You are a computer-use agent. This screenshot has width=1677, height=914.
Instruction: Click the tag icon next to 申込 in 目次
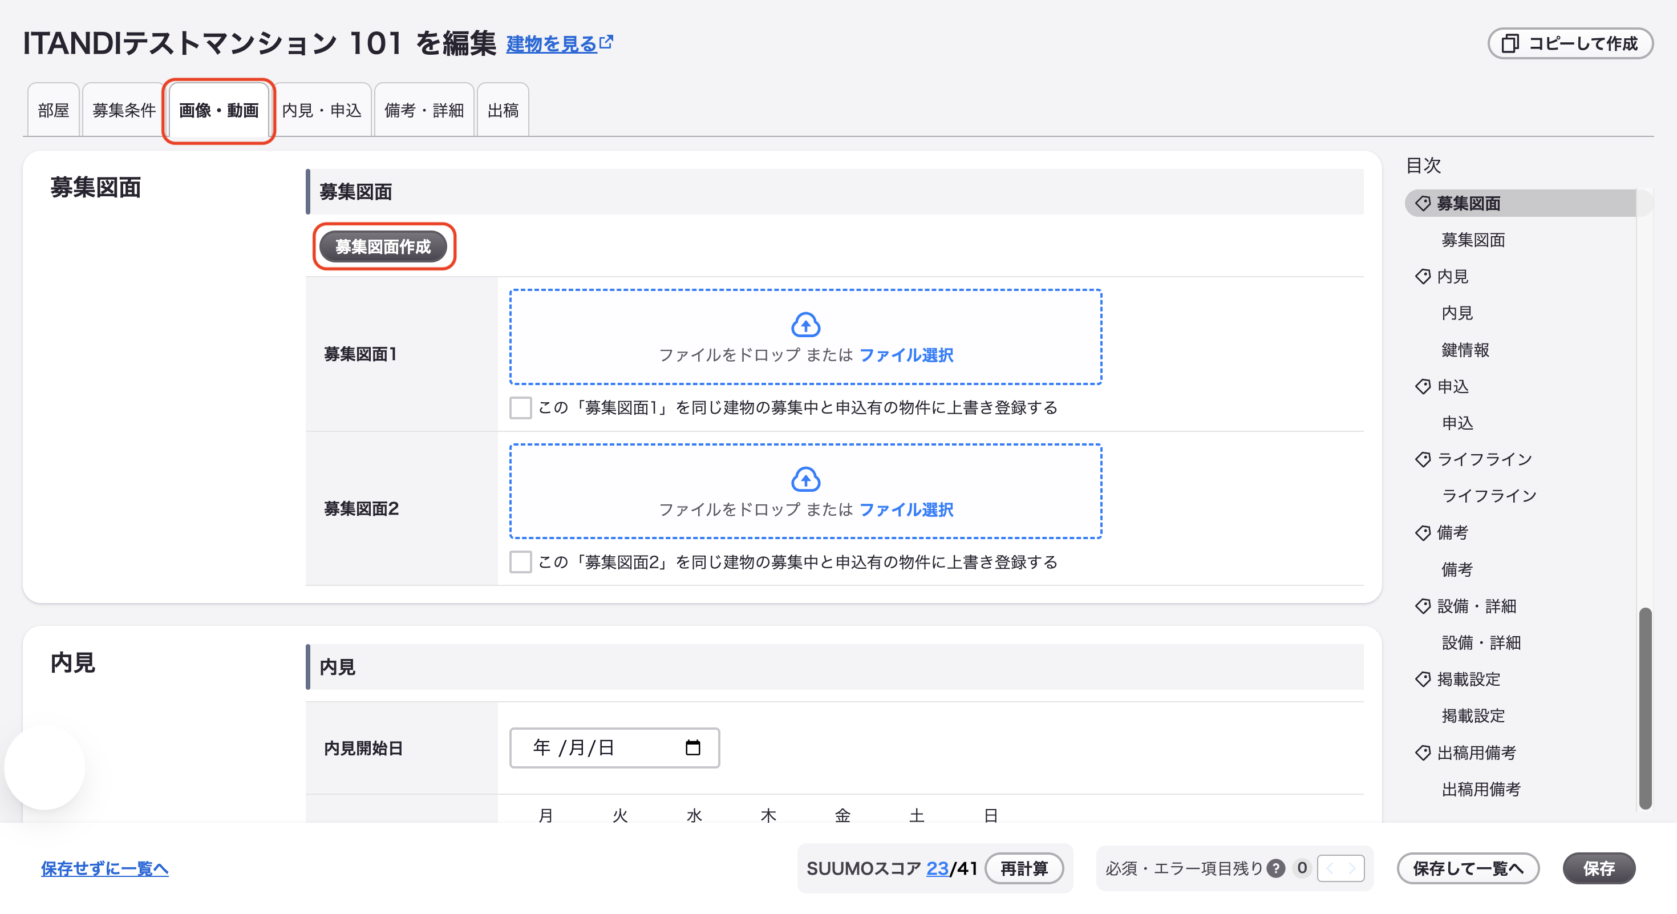(1423, 387)
